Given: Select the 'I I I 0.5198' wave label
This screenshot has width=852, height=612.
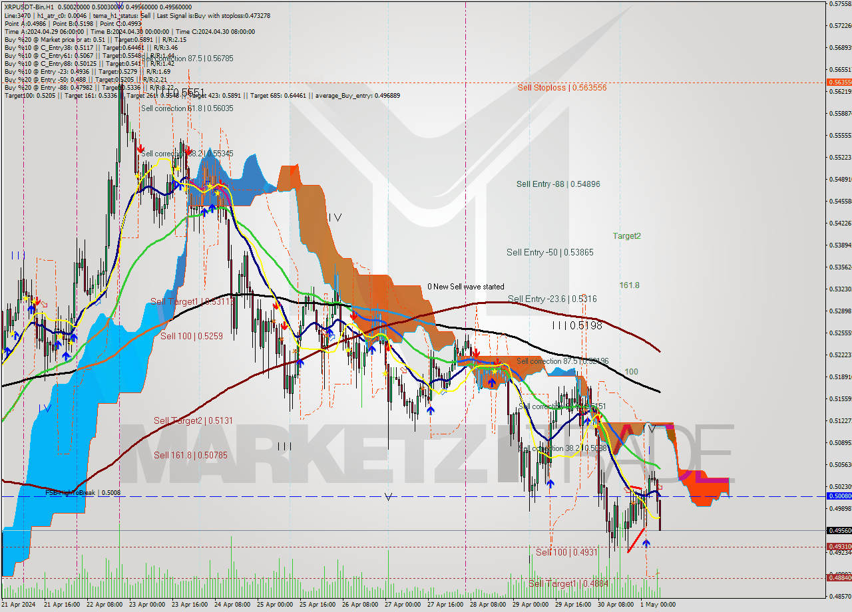Looking at the screenshot, I should point(577,325).
